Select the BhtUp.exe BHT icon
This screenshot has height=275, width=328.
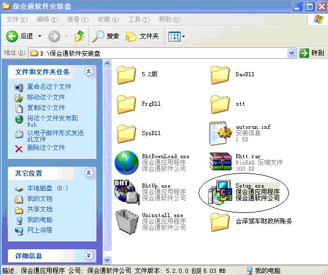click(126, 192)
